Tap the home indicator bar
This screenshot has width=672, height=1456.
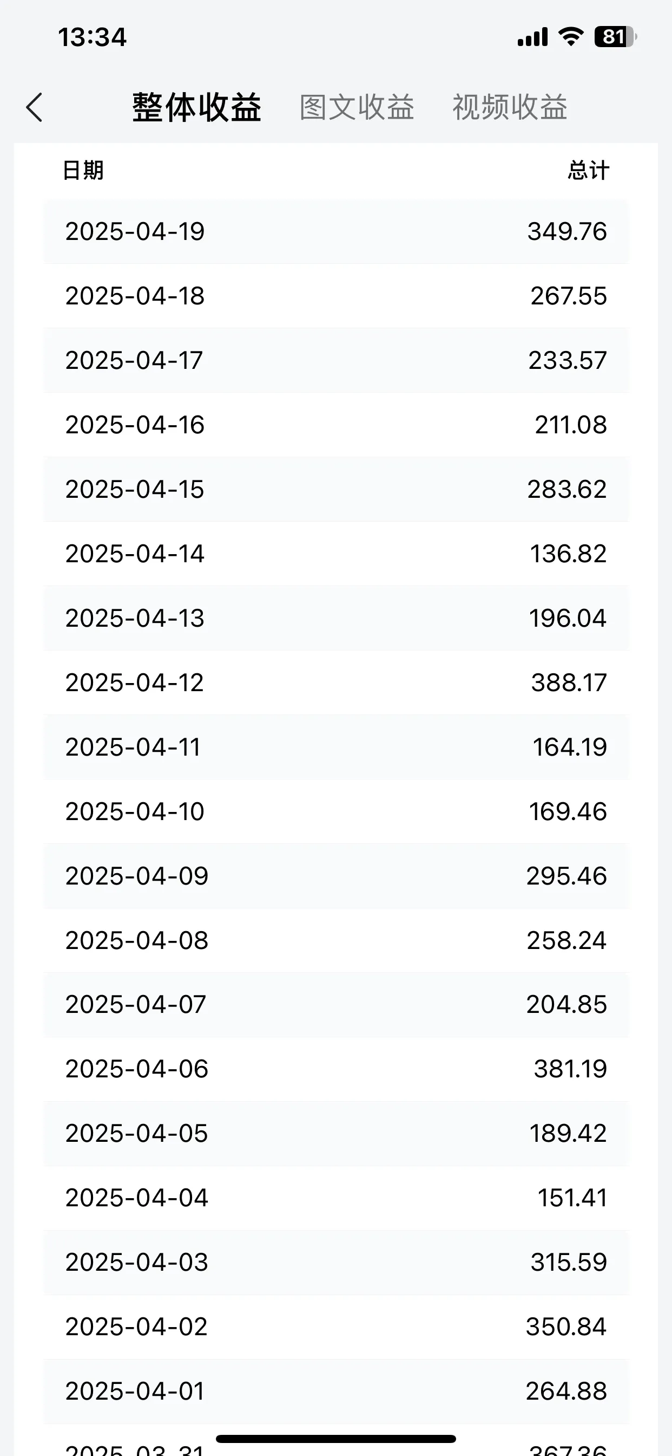(x=336, y=1439)
